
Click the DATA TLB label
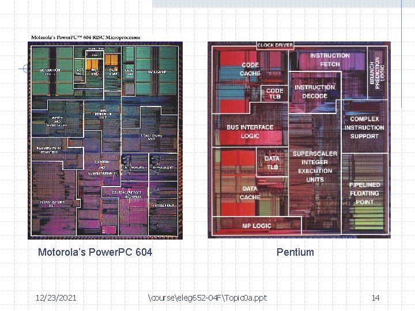(272, 162)
